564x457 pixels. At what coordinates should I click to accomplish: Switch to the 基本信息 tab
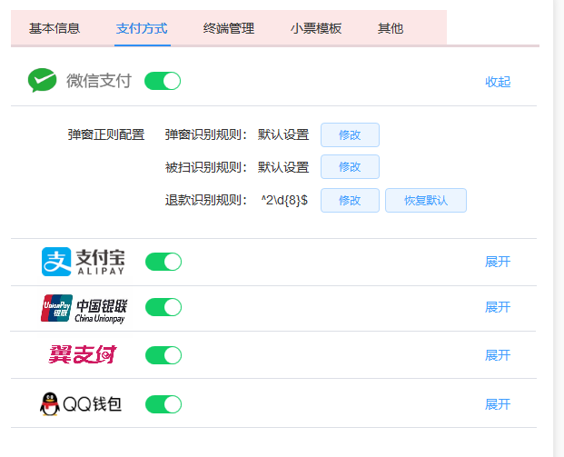(x=54, y=28)
